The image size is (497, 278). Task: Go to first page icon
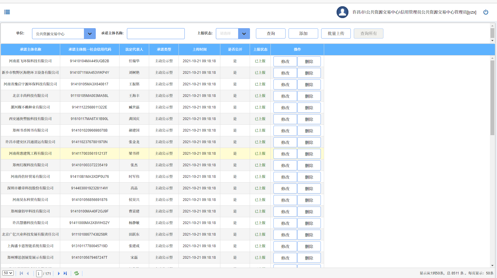tap(21, 273)
